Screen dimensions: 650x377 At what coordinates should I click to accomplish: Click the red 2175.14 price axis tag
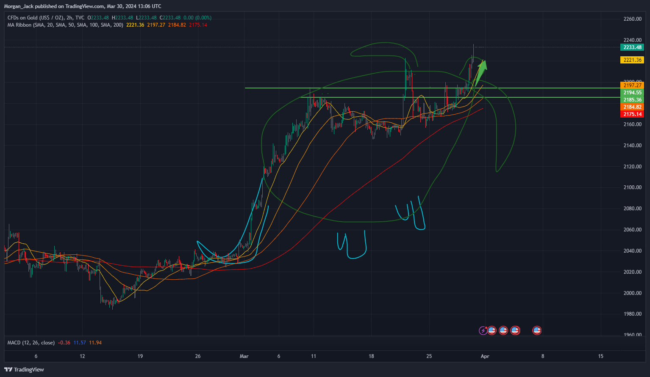(632, 114)
